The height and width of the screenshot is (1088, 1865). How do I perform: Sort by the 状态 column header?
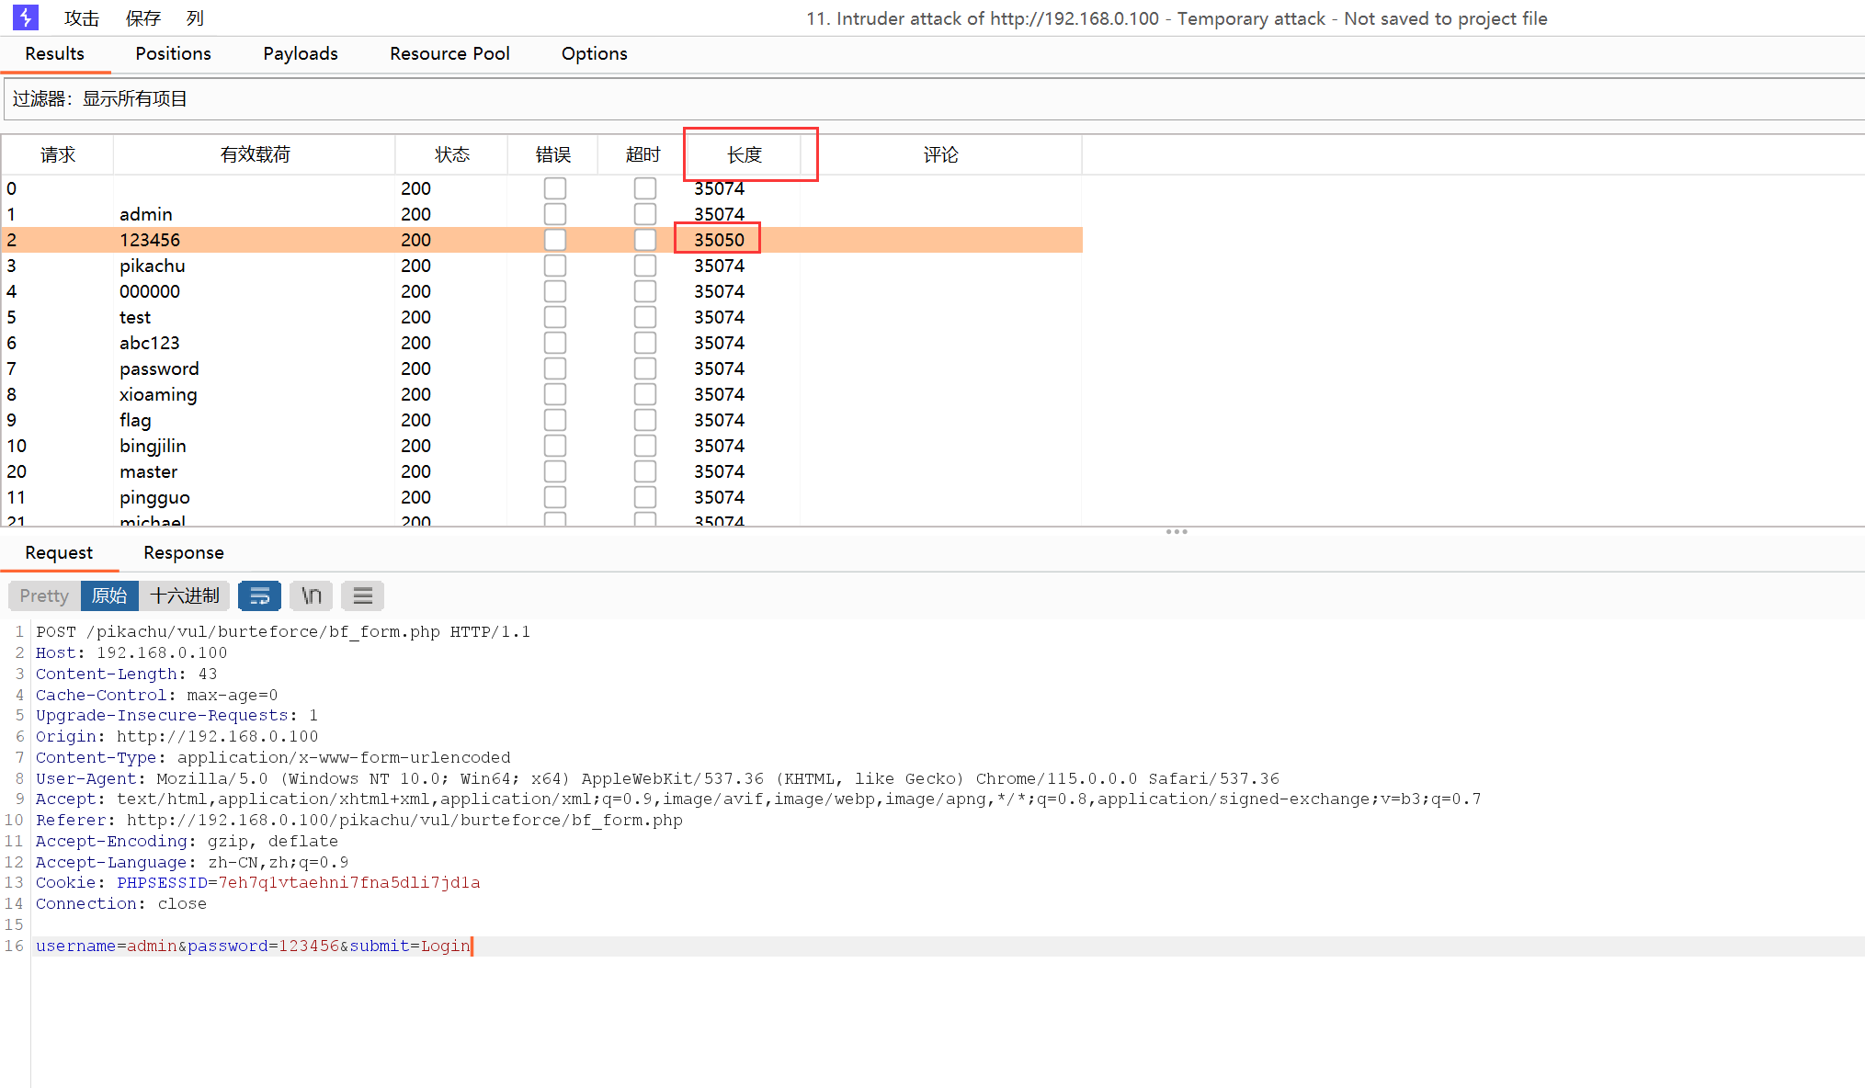[451, 154]
